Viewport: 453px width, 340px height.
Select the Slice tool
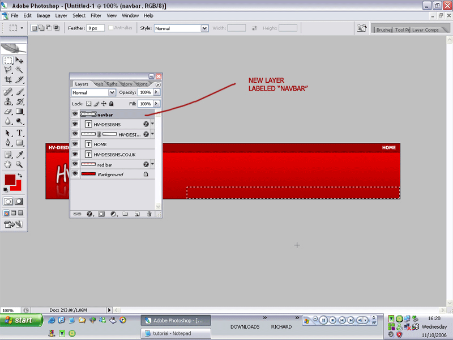tap(19, 79)
